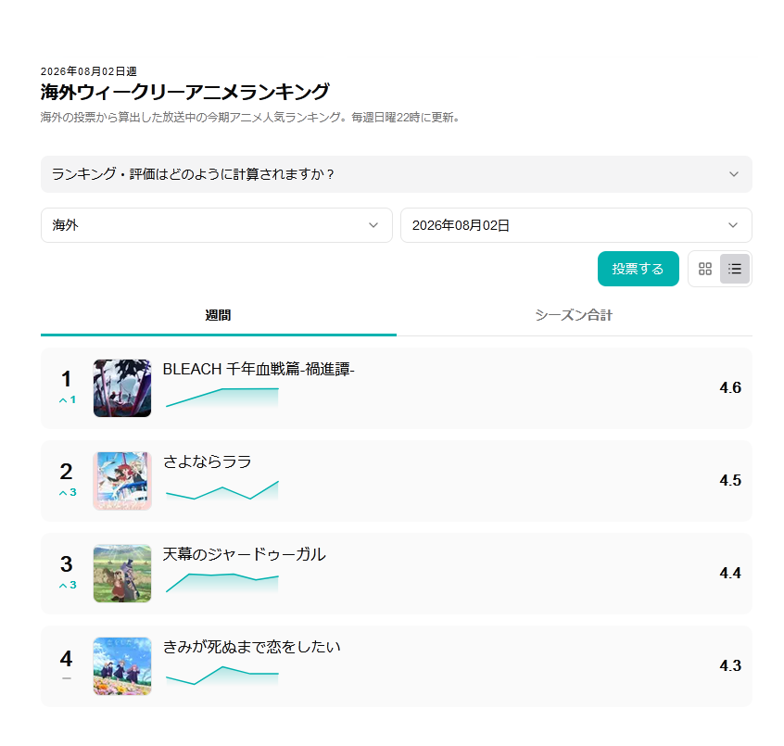The height and width of the screenshot is (746, 784).
Task: Switch to grid view icon
Action: (705, 269)
